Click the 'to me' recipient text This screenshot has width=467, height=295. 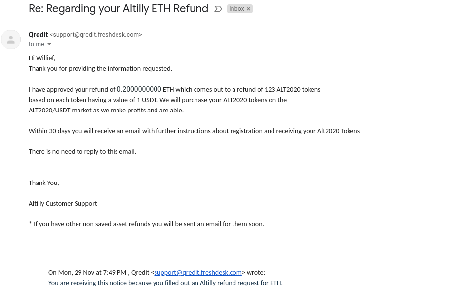[x=36, y=44]
